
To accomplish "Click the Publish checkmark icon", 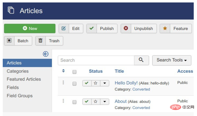I will pos(92,29).
